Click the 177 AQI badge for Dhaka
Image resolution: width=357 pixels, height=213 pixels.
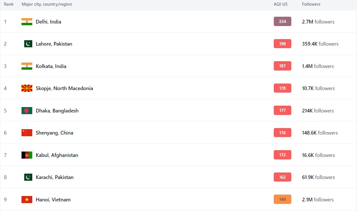click(x=283, y=110)
